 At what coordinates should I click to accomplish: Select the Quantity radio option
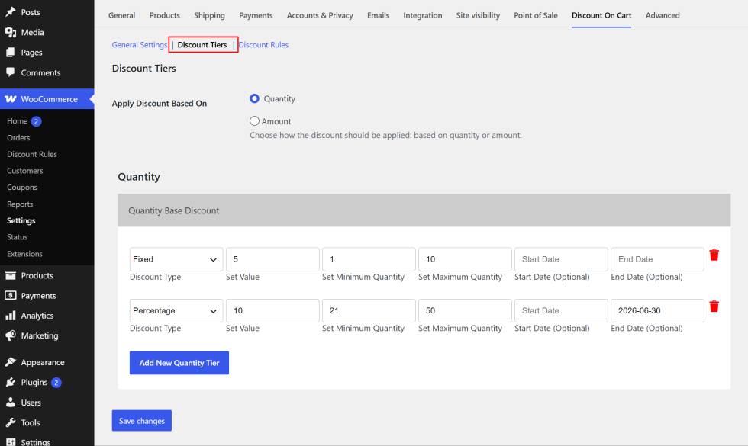(255, 98)
